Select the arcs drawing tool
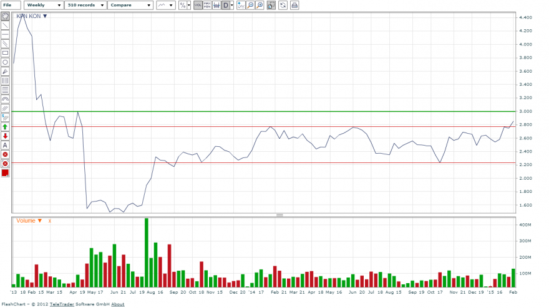Image resolution: width=549 pixels, height=308 pixels. click(5, 99)
